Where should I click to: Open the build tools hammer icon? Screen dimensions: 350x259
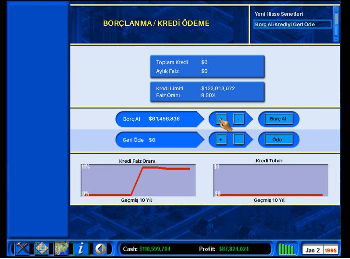tap(23, 248)
